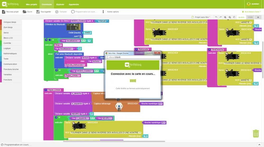Expand the bottom status panel chevron
Image resolution: width=264 pixels, height=147 pixels.
(259, 145)
